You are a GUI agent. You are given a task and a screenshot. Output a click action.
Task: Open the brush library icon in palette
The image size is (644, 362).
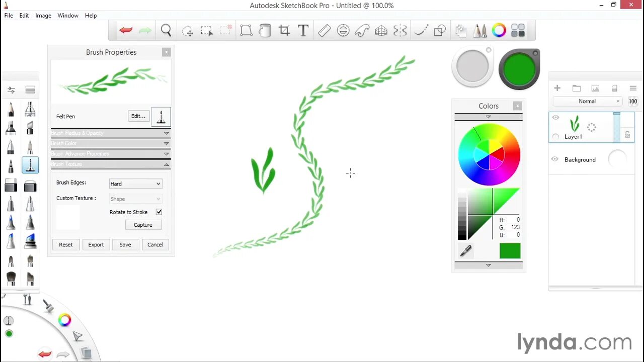(30, 90)
